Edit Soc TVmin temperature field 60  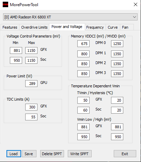pos(83,110)
